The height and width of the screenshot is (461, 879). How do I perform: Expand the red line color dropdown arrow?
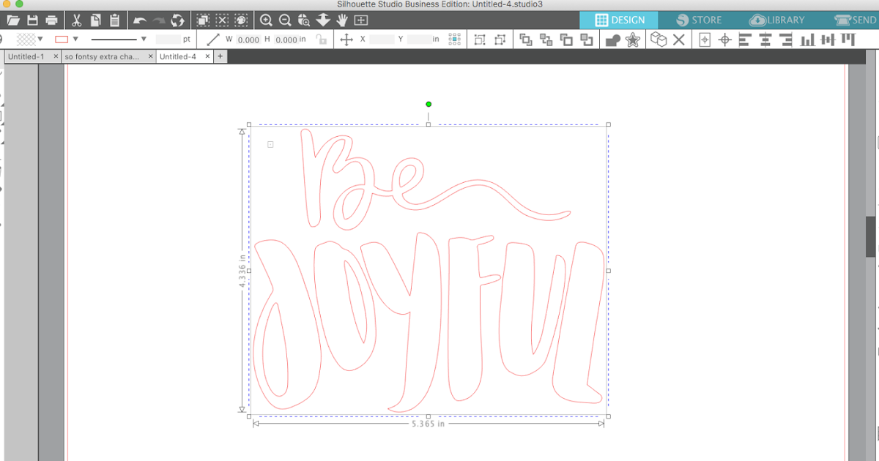(75, 40)
